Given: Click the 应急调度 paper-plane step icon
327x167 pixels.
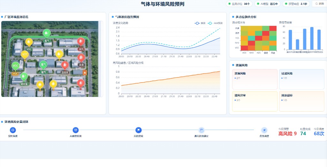Looking at the screenshot, I should coord(264,130).
